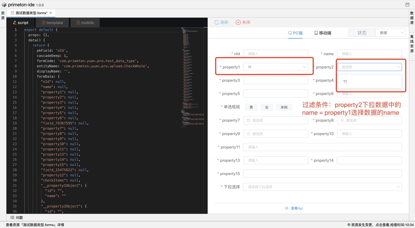The height and width of the screenshot is (228, 415).
Task: Select the 男 radio option
Action: tap(251, 107)
